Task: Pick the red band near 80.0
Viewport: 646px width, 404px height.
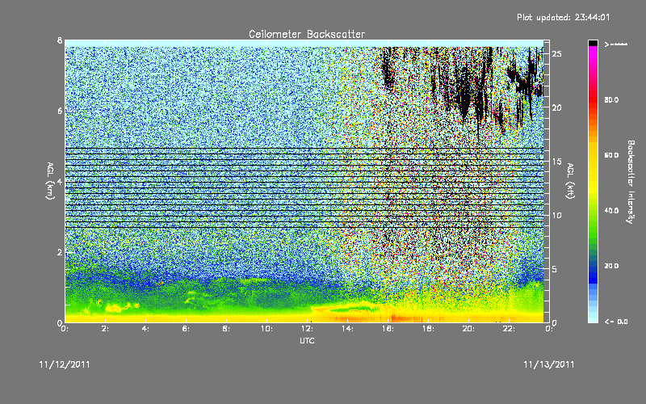Action: pos(593,100)
